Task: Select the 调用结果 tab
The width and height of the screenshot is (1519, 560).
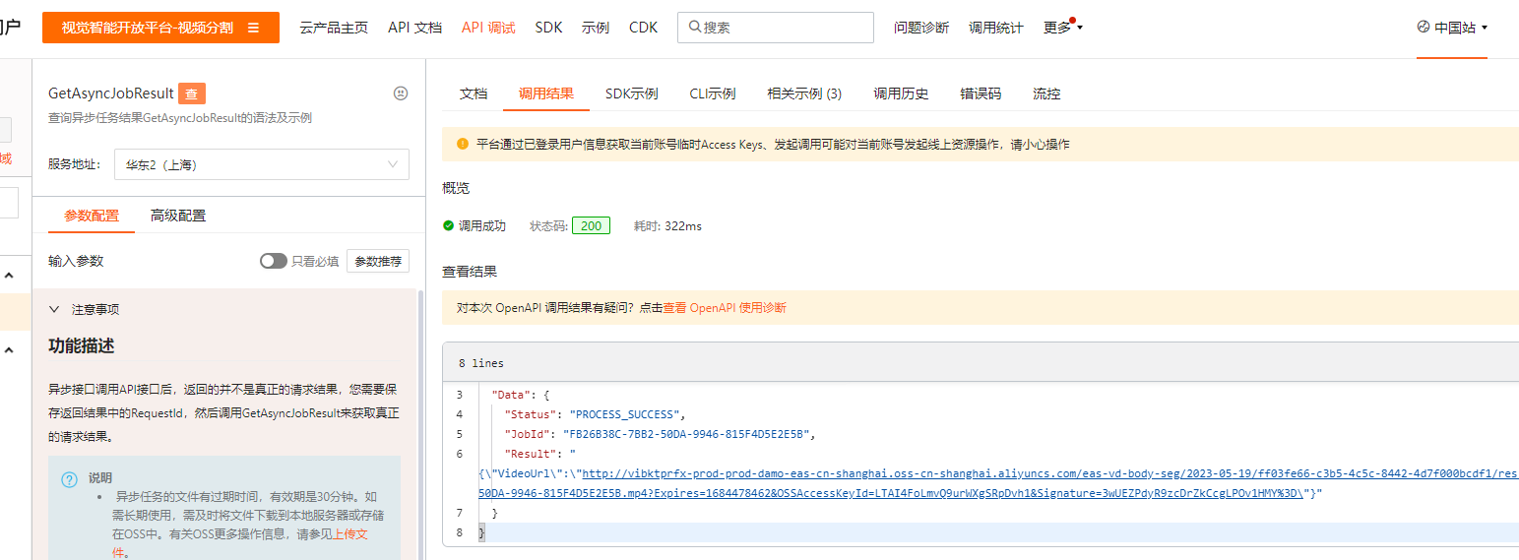Action: pos(546,93)
